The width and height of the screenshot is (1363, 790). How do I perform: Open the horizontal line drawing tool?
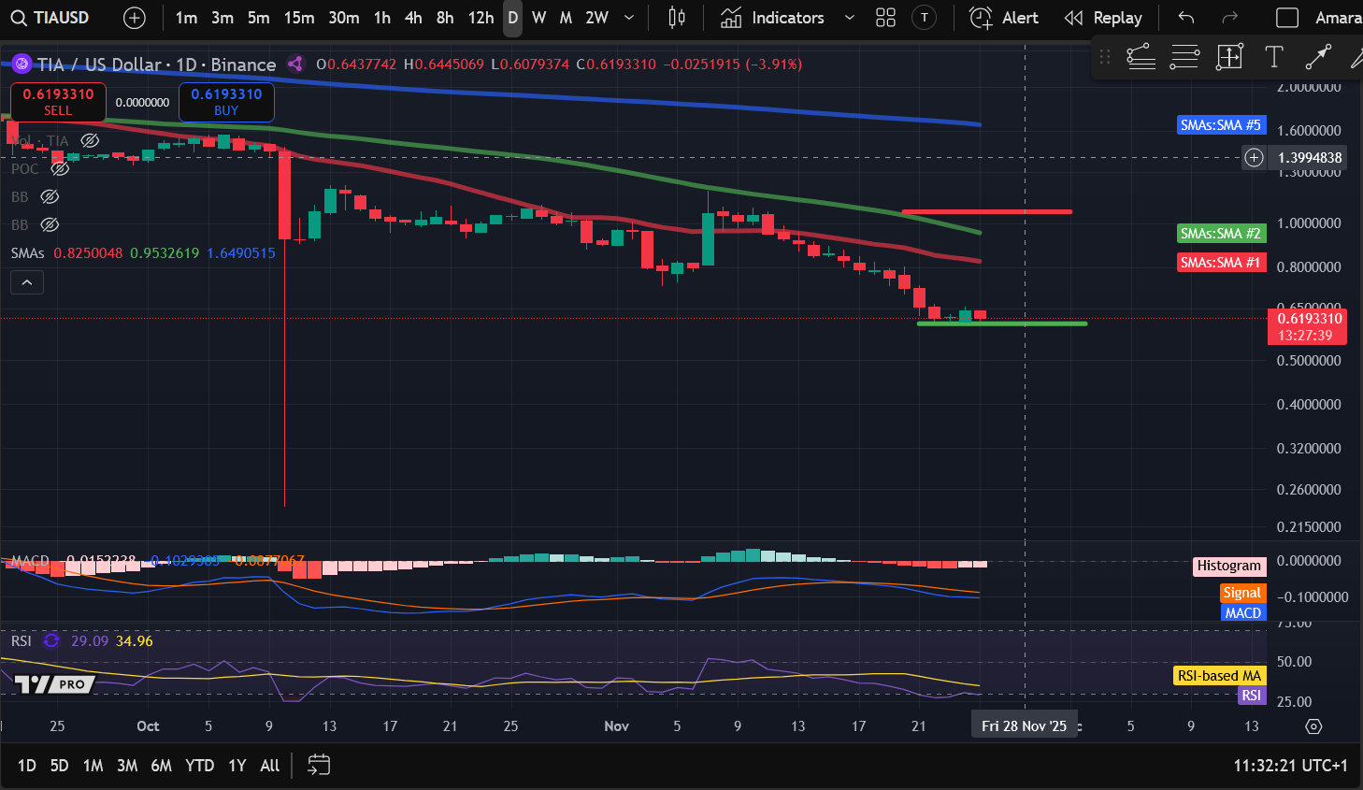pyautogui.click(x=1184, y=57)
